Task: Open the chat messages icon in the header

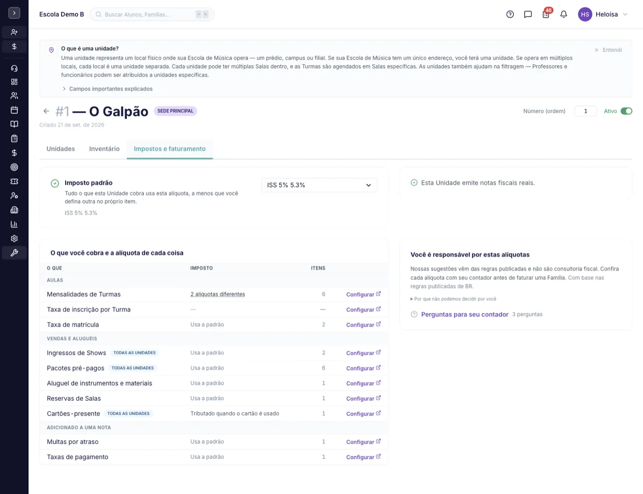Action: (528, 14)
